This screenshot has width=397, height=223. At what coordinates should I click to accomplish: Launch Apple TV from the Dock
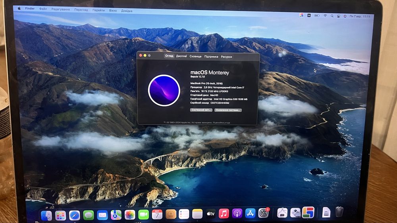point(210,213)
